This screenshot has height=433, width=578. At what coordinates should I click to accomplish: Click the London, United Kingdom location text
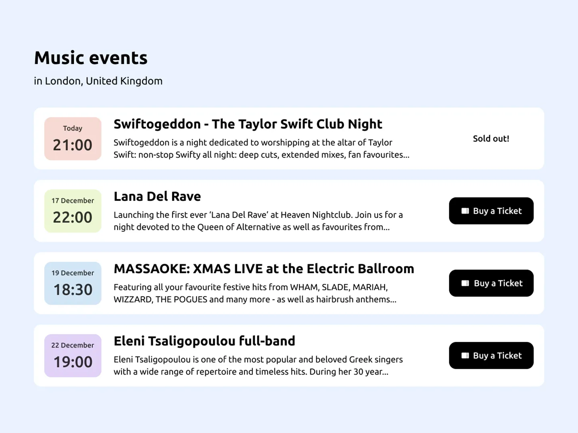coord(98,81)
